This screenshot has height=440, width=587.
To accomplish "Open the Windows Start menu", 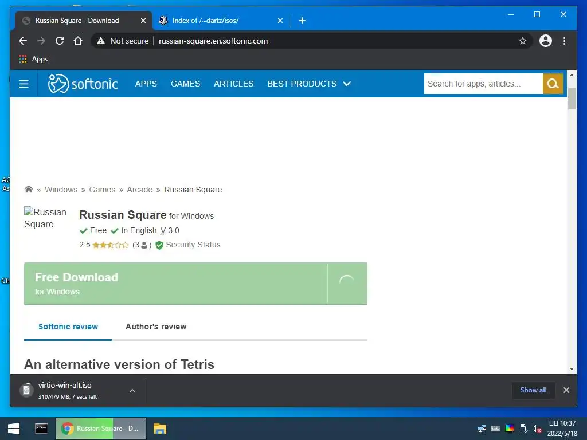I will coord(14,429).
